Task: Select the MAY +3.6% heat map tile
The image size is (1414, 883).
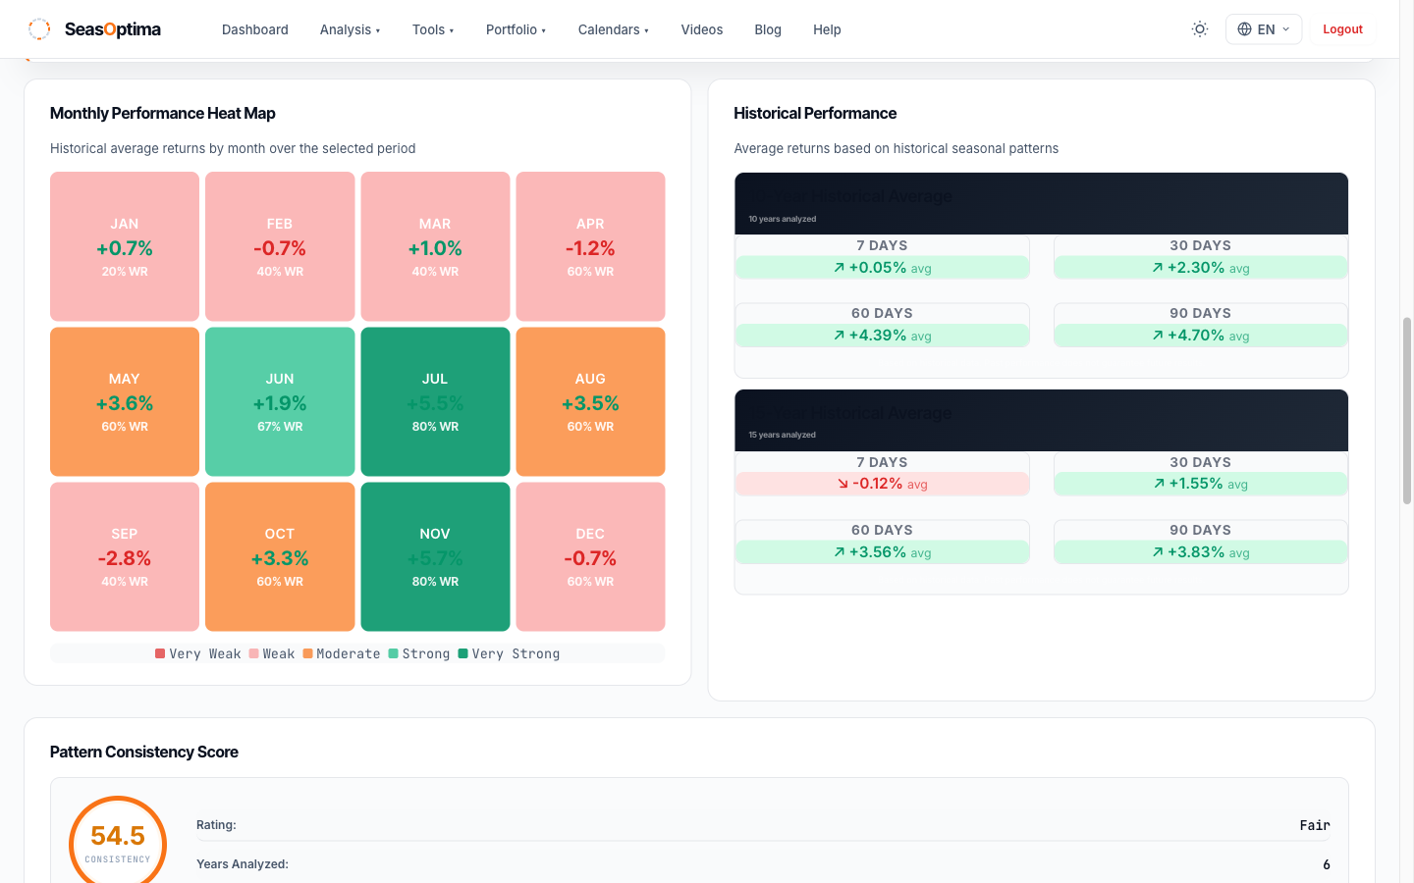Action: (x=125, y=401)
